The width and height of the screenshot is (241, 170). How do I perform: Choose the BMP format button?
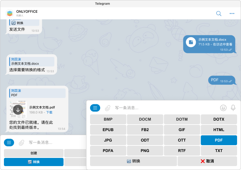click(x=108, y=119)
